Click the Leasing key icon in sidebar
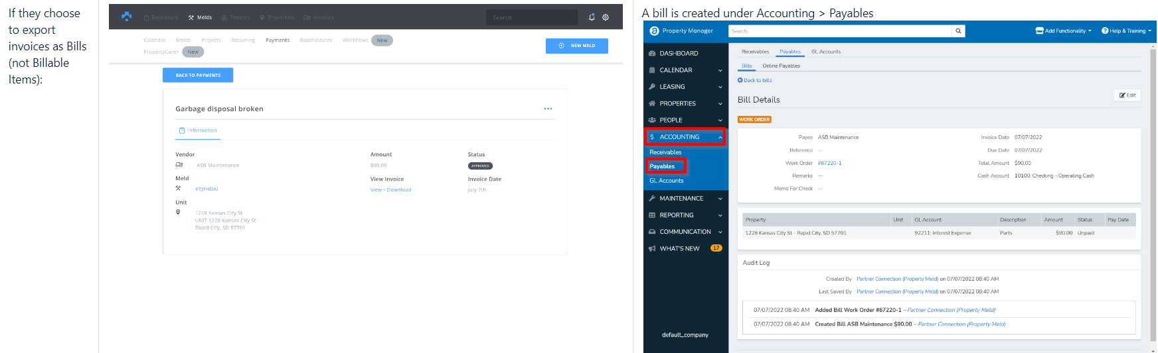Viewport: 1158px width, 353px height. pos(652,87)
